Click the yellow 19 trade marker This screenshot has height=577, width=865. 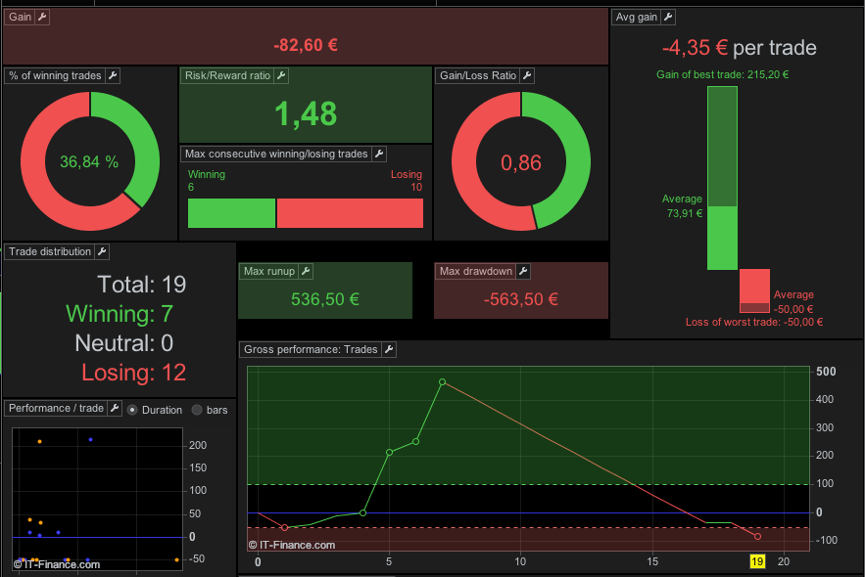point(757,561)
